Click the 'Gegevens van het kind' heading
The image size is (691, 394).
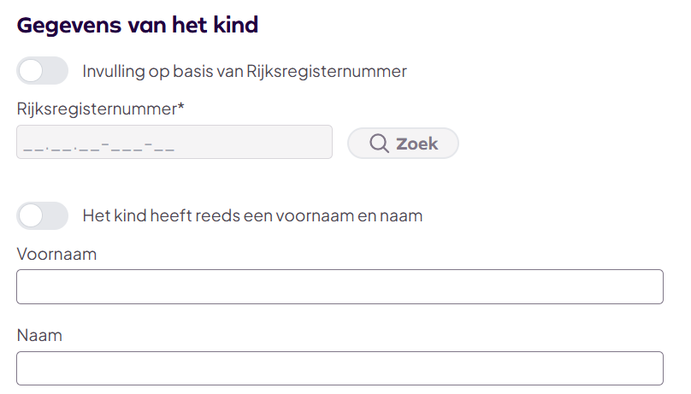click(x=138, y=25)
